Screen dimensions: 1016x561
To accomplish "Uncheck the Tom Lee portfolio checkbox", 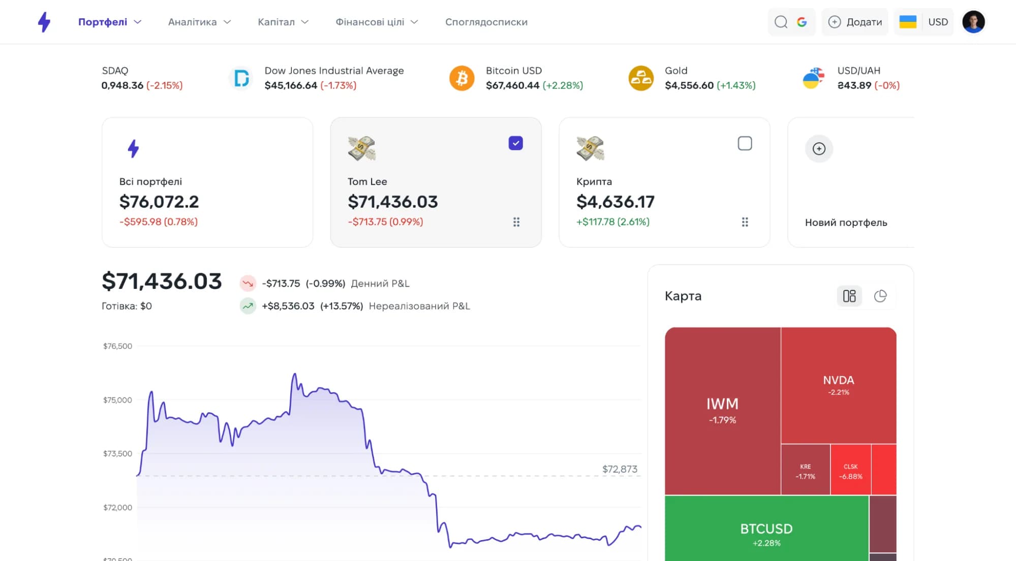I will click(x=516, y=143).
